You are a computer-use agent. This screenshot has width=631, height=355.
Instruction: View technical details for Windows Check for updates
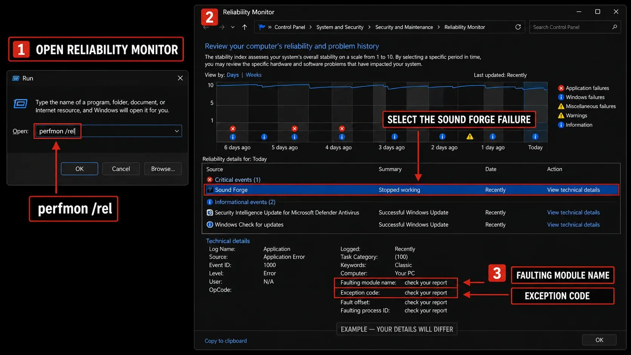click(573, 224)
